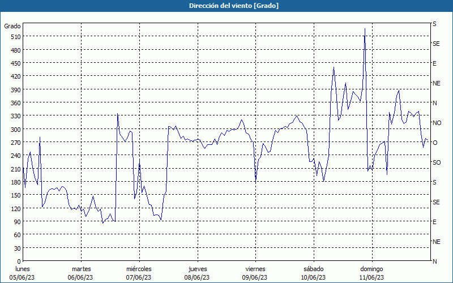Click the 360 tick label on the left axis
453x283 pixels.
14,103
